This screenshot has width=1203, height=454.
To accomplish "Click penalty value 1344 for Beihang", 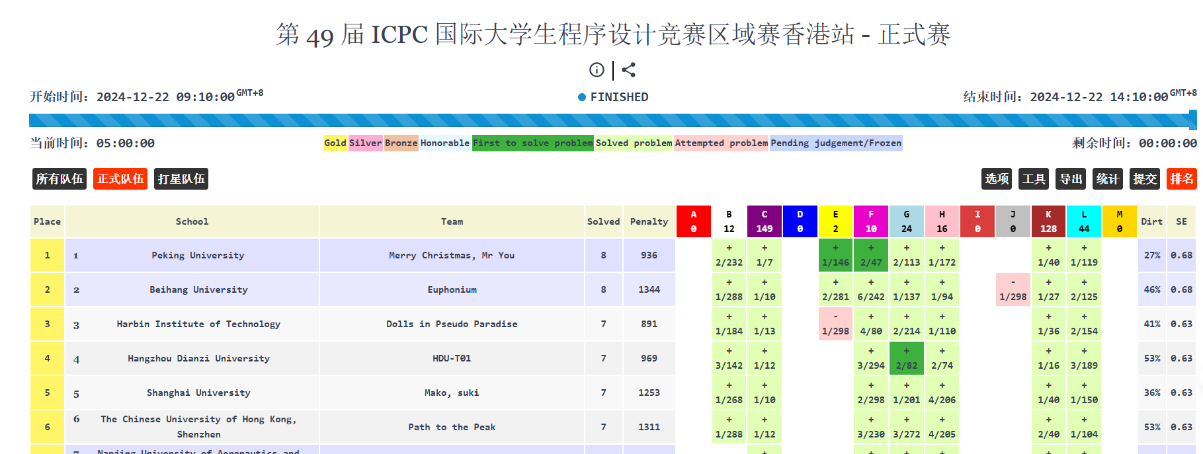I will click(x=649, y=289).
